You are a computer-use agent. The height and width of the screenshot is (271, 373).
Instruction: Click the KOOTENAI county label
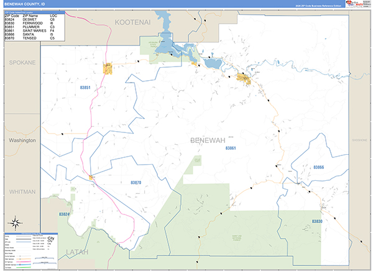click(x=133, y=22)
